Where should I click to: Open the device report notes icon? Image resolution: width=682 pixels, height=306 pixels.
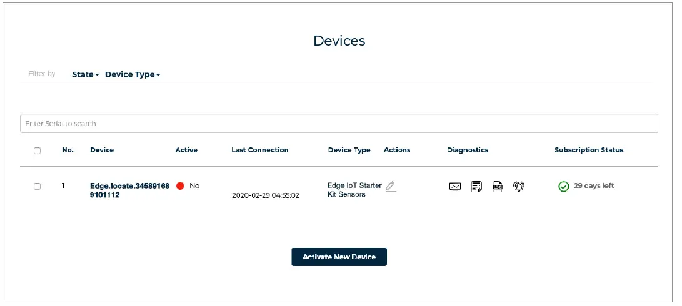click(x=476, y=187)
